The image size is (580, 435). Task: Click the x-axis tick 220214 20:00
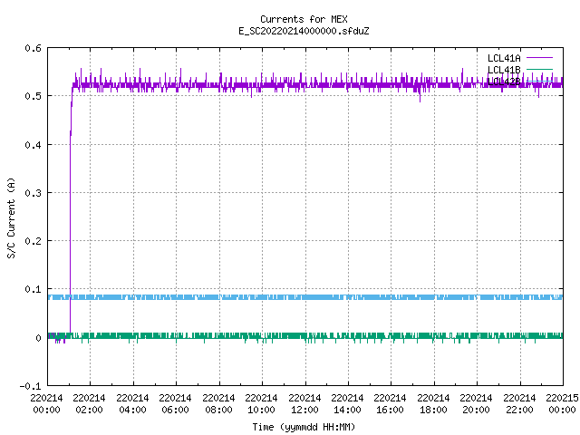click(x=476, y=404)
